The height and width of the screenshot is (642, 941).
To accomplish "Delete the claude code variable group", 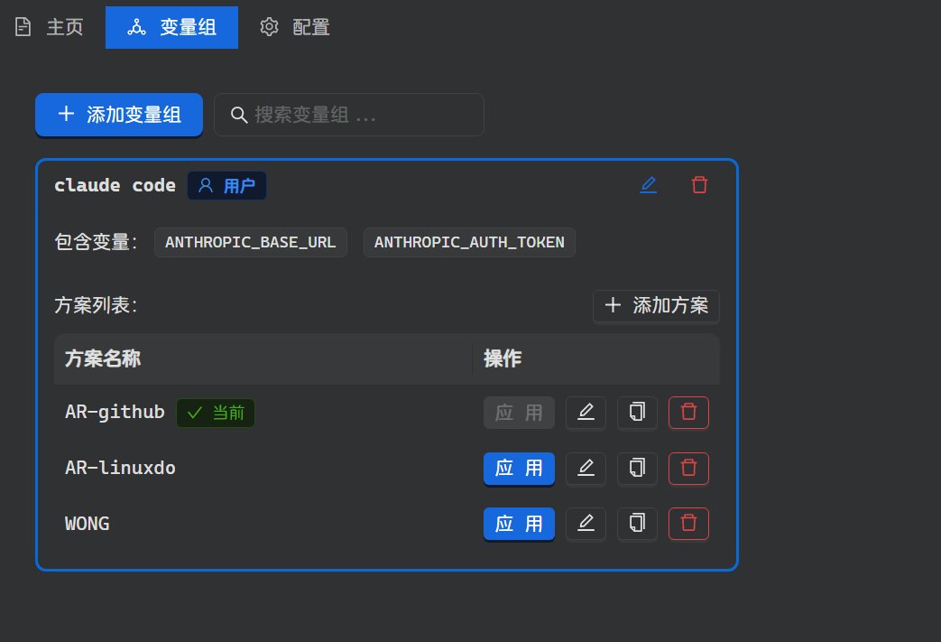I will pos(699,185).
